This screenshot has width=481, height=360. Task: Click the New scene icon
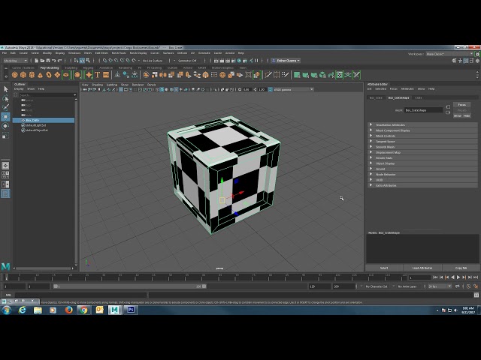pyautogui.click(x=37, y=61)
